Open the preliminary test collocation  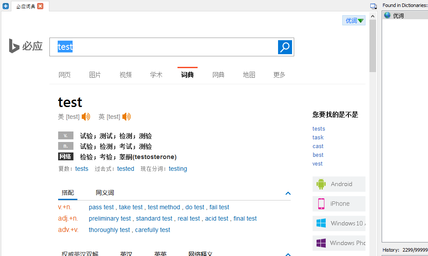pyautogui.click(x=110, y=219)
